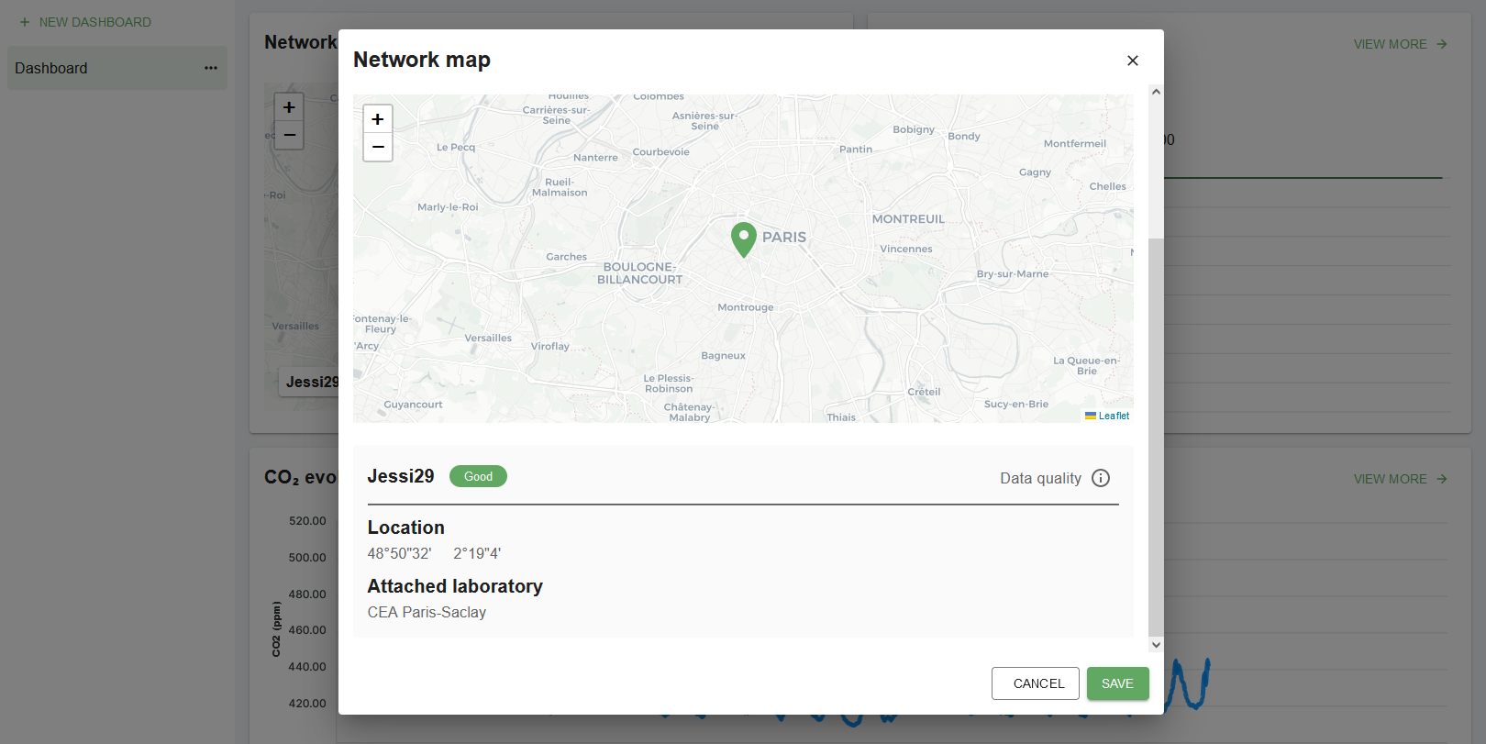Zoom out on the background map

pyautogui.click(x=289, y=135)
